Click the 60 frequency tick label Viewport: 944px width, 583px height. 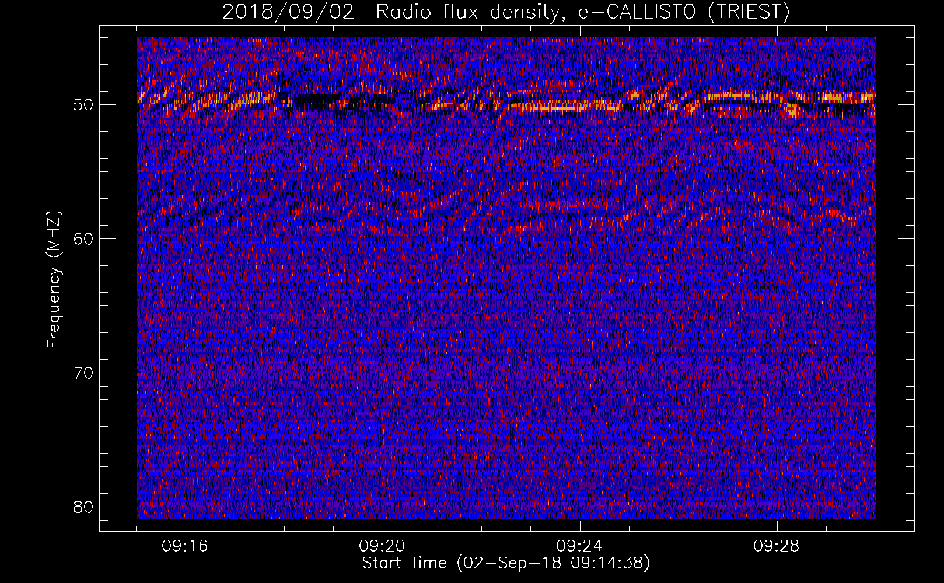tap(83, 239)
